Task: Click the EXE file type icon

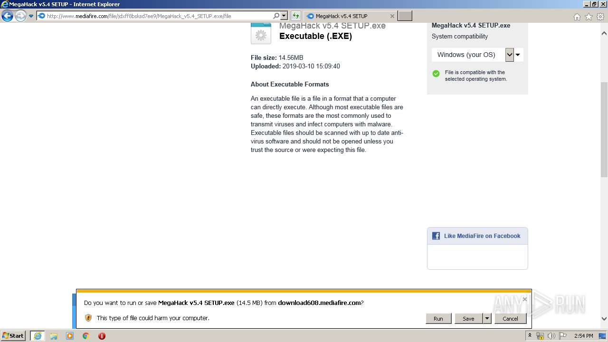Action: 261,33
